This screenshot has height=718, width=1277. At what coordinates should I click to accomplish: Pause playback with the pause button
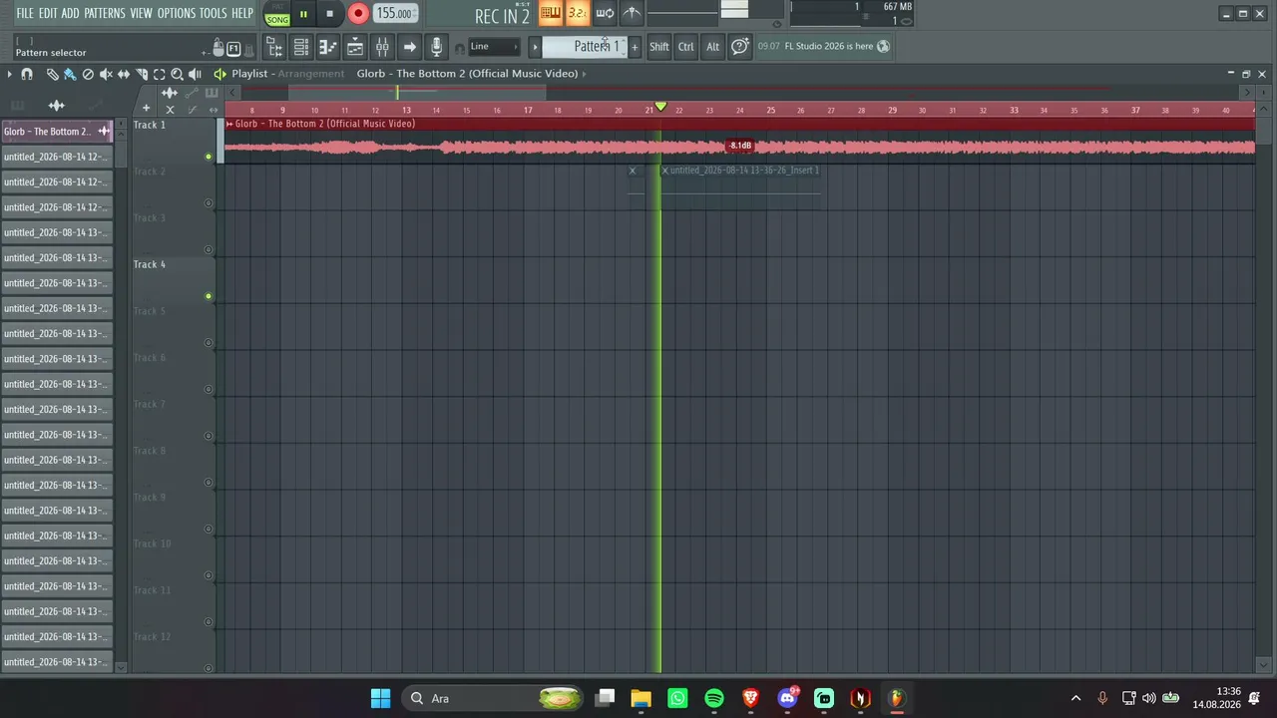(303, 14)
